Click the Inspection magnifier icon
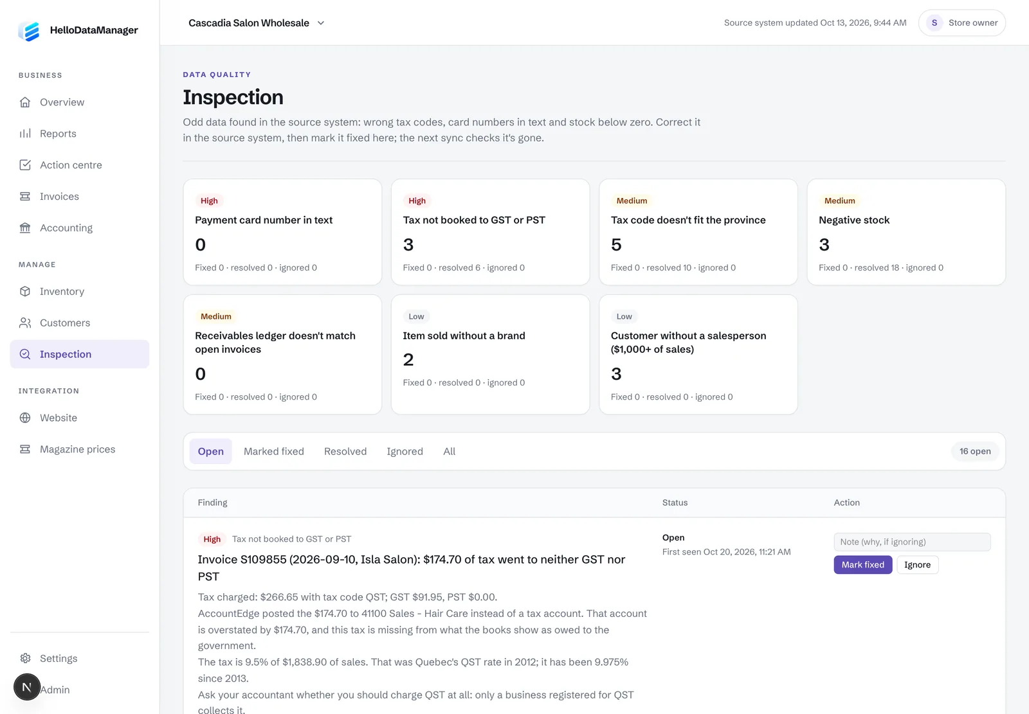 [25, 354]
